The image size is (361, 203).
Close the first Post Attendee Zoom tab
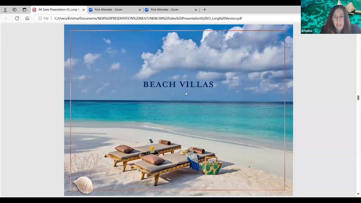coord(140,10)
